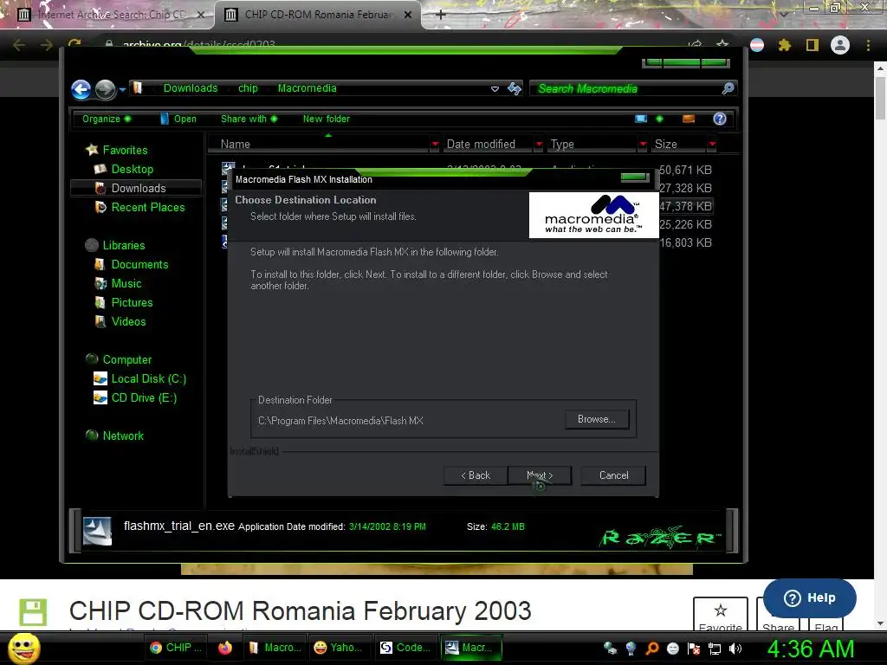Select CD Drive (E:) in the sidebar

[x=144, y=398]
